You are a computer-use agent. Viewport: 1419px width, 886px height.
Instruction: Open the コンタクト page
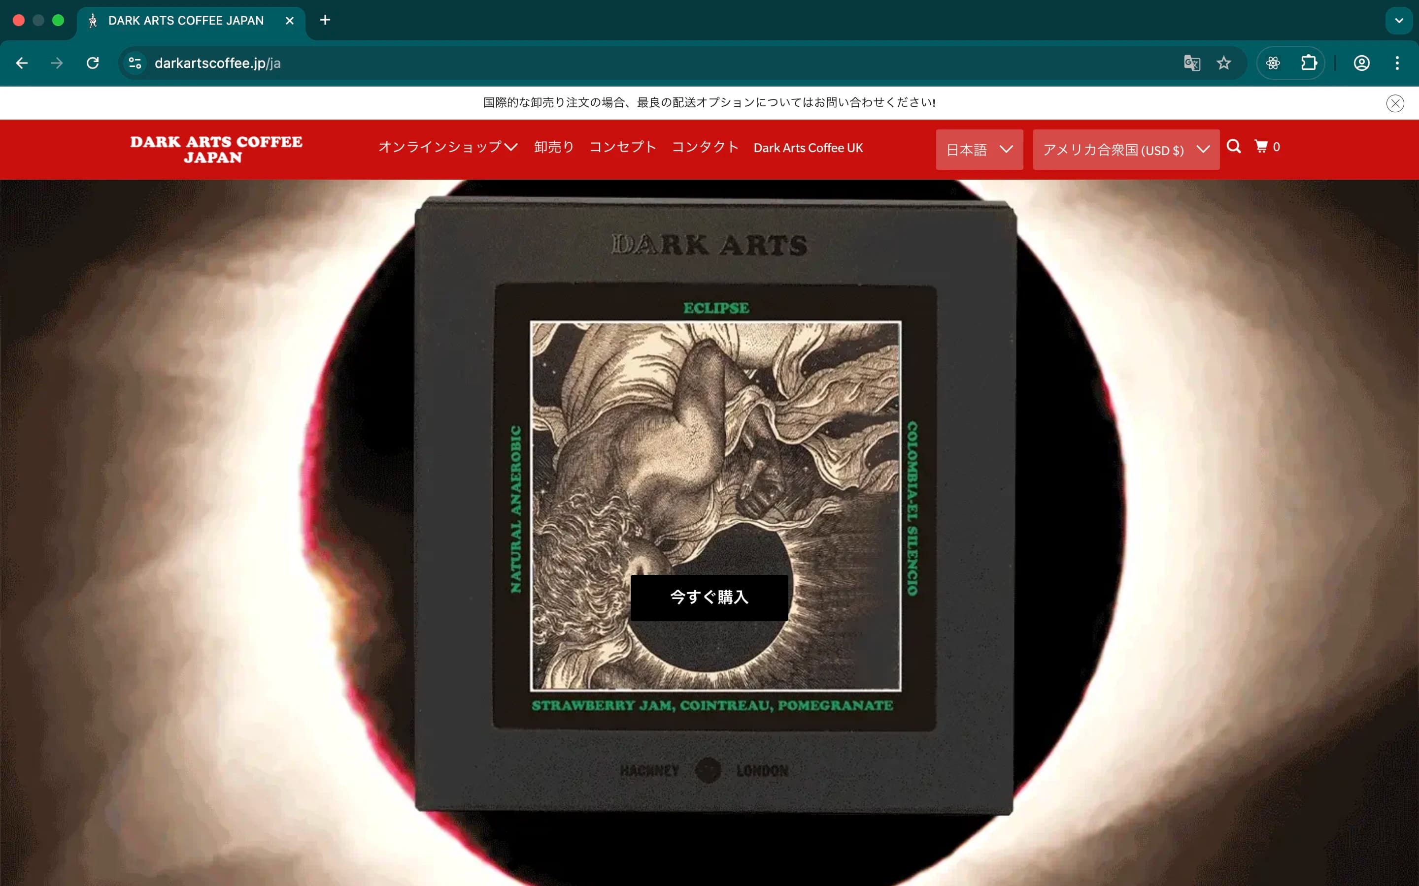(705, 147)
